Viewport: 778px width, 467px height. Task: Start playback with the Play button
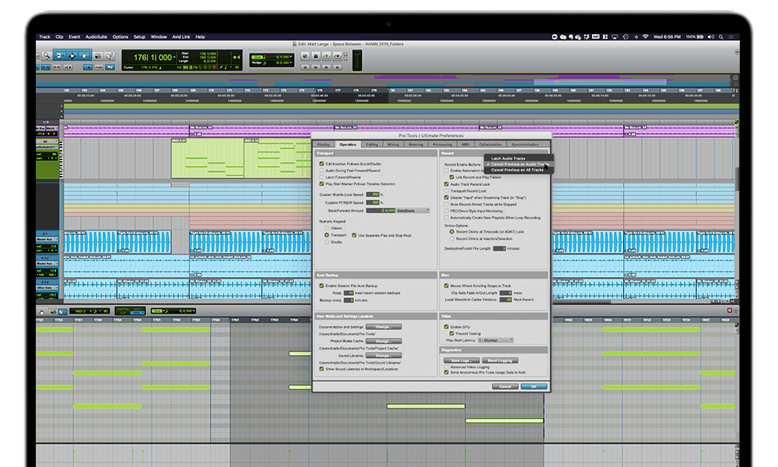coord(327,56)
